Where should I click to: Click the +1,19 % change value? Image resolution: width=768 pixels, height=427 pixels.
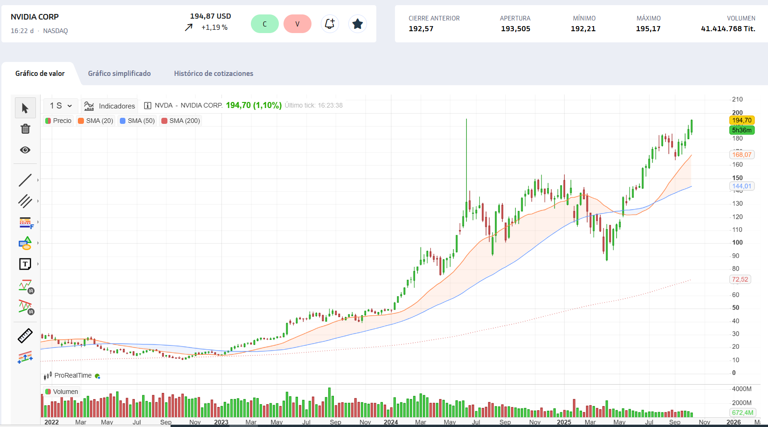214,27
